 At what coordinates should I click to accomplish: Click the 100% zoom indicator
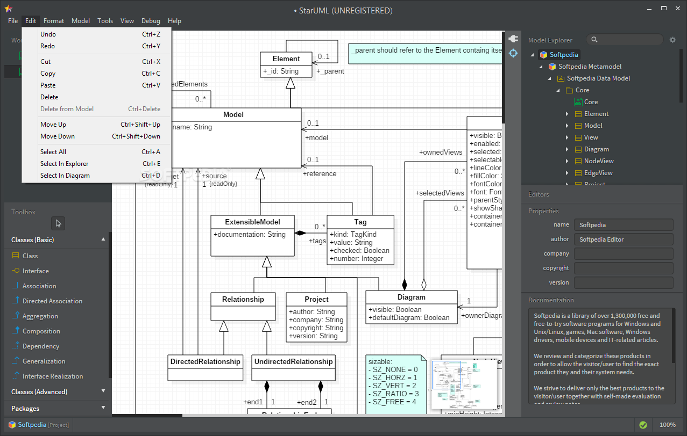[x=668, y=425]
